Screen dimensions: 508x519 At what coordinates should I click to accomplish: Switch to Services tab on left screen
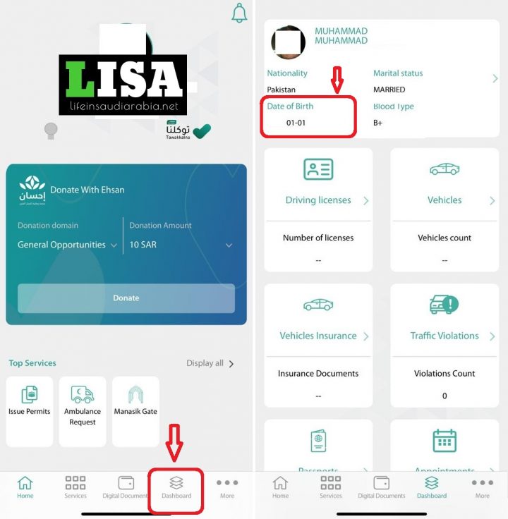(x=75, y=487)
